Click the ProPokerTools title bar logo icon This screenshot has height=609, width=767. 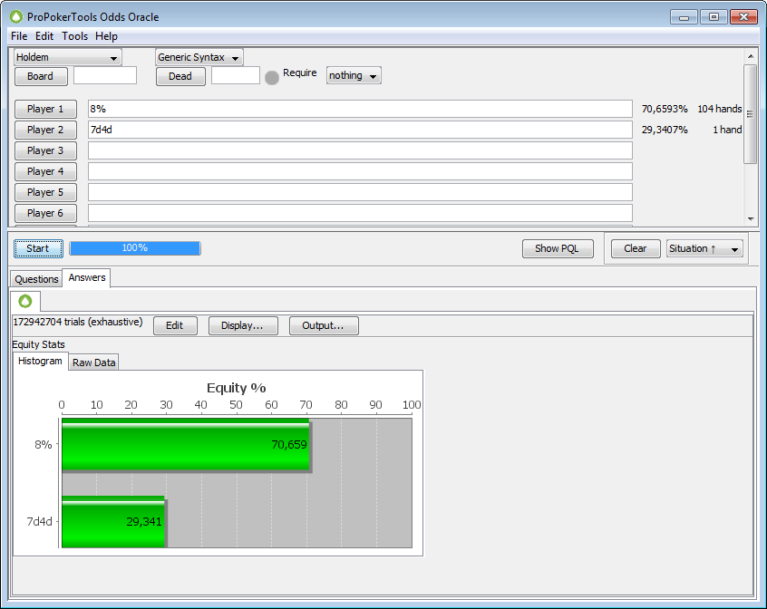pyautogui.click(x=15, y=16)
